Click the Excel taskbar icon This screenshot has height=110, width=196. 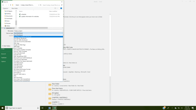tap(55, 108)
